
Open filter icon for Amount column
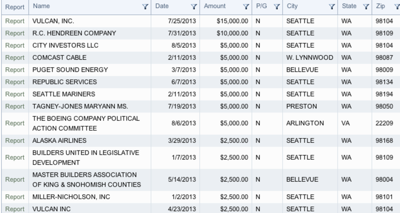click(246, 7)
